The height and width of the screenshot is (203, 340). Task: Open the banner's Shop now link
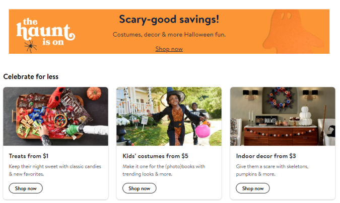169,49
